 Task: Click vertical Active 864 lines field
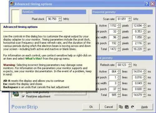(113, 72)
